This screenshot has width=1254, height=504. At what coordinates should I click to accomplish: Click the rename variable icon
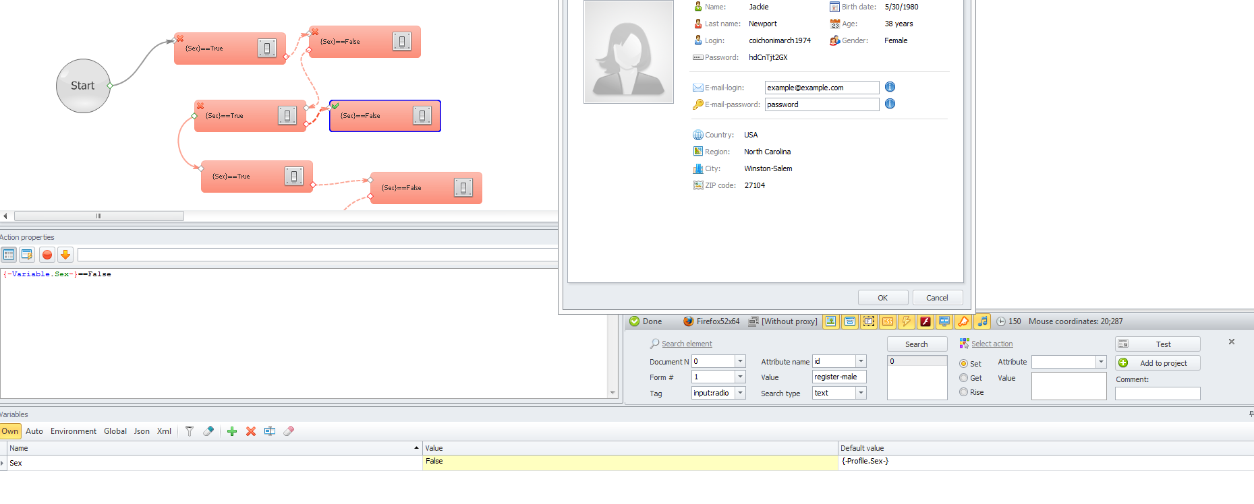(x=270, y=431)
